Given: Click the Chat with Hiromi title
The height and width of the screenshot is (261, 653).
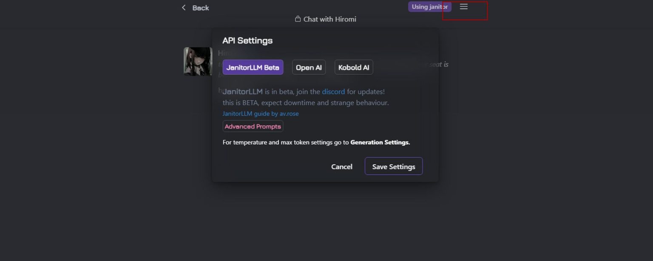Looking at the screenshot, I should pyautogui.click(x=329, y=19).
